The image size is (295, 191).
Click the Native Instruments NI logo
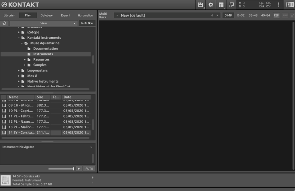289,5
